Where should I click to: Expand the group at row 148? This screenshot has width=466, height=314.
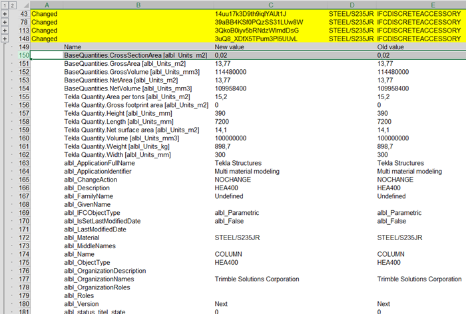point(5,39)
